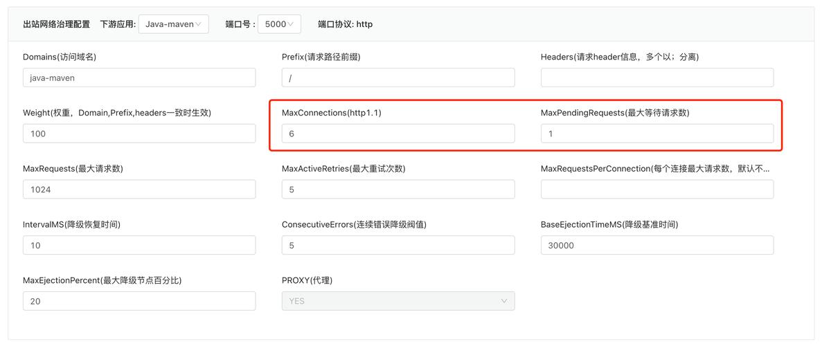Click the PROXY(代理) label
This screenshot has height=346, width=822.
click(307, 280)
